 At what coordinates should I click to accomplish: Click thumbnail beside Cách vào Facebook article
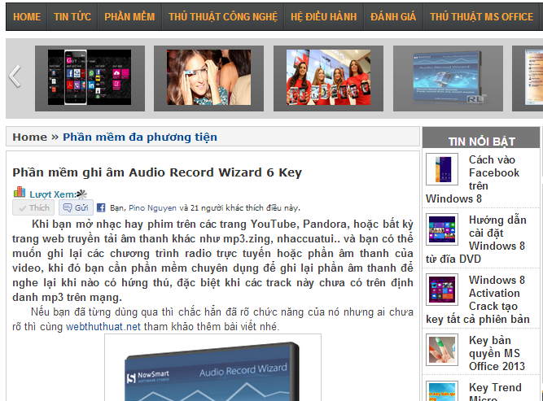coord(442,169)
